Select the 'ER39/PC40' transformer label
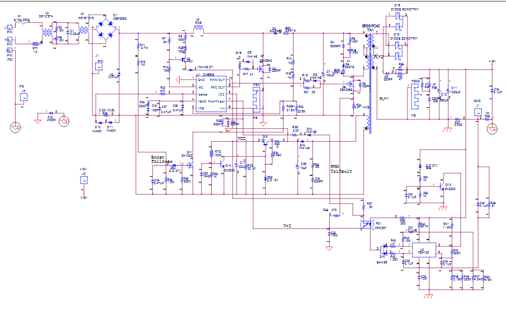The width and height of the screenshot is (506, 309). point(371,26)
